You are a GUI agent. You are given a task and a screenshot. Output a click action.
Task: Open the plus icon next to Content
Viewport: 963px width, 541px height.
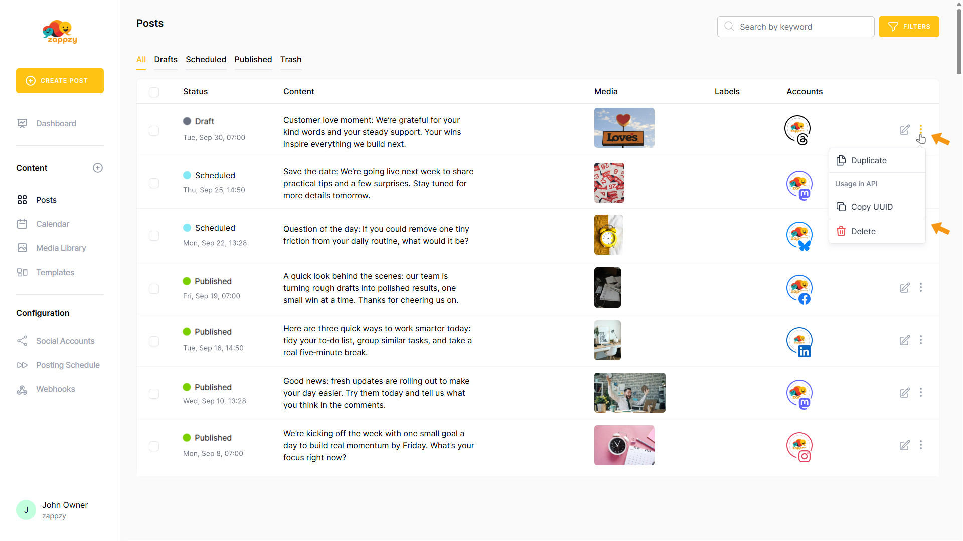tap(98, 168)
